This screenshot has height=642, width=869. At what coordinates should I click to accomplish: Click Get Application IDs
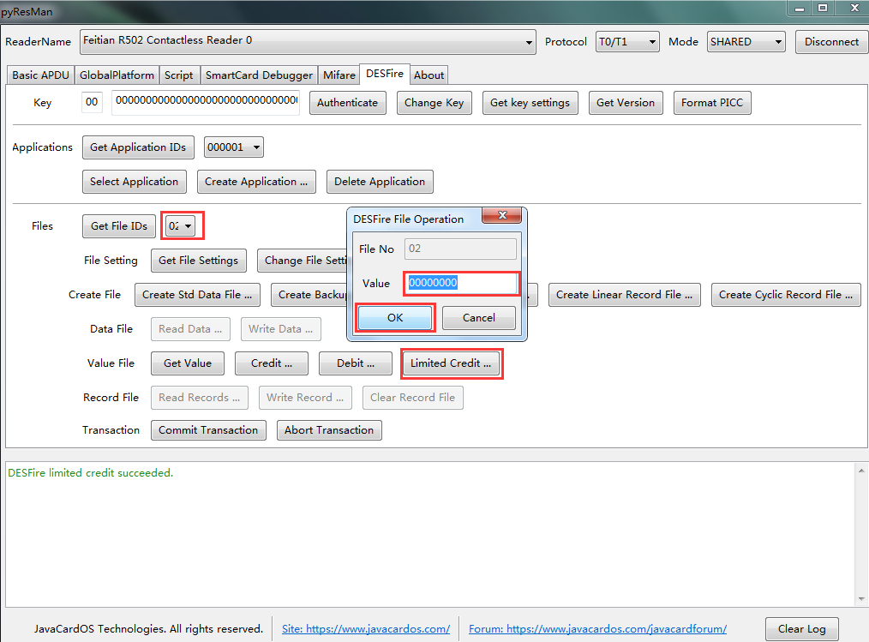138,147
